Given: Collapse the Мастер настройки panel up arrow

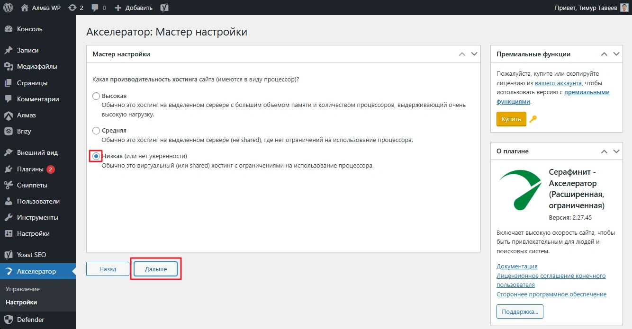Looking at the screenshot, I should pos(462,54).
